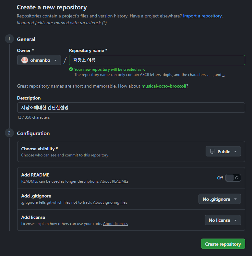Click the Off label beside README toggle
252x256 pixels.
coord(220,178)
